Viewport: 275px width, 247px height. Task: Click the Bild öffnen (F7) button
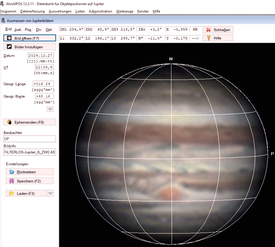[30, 38]
